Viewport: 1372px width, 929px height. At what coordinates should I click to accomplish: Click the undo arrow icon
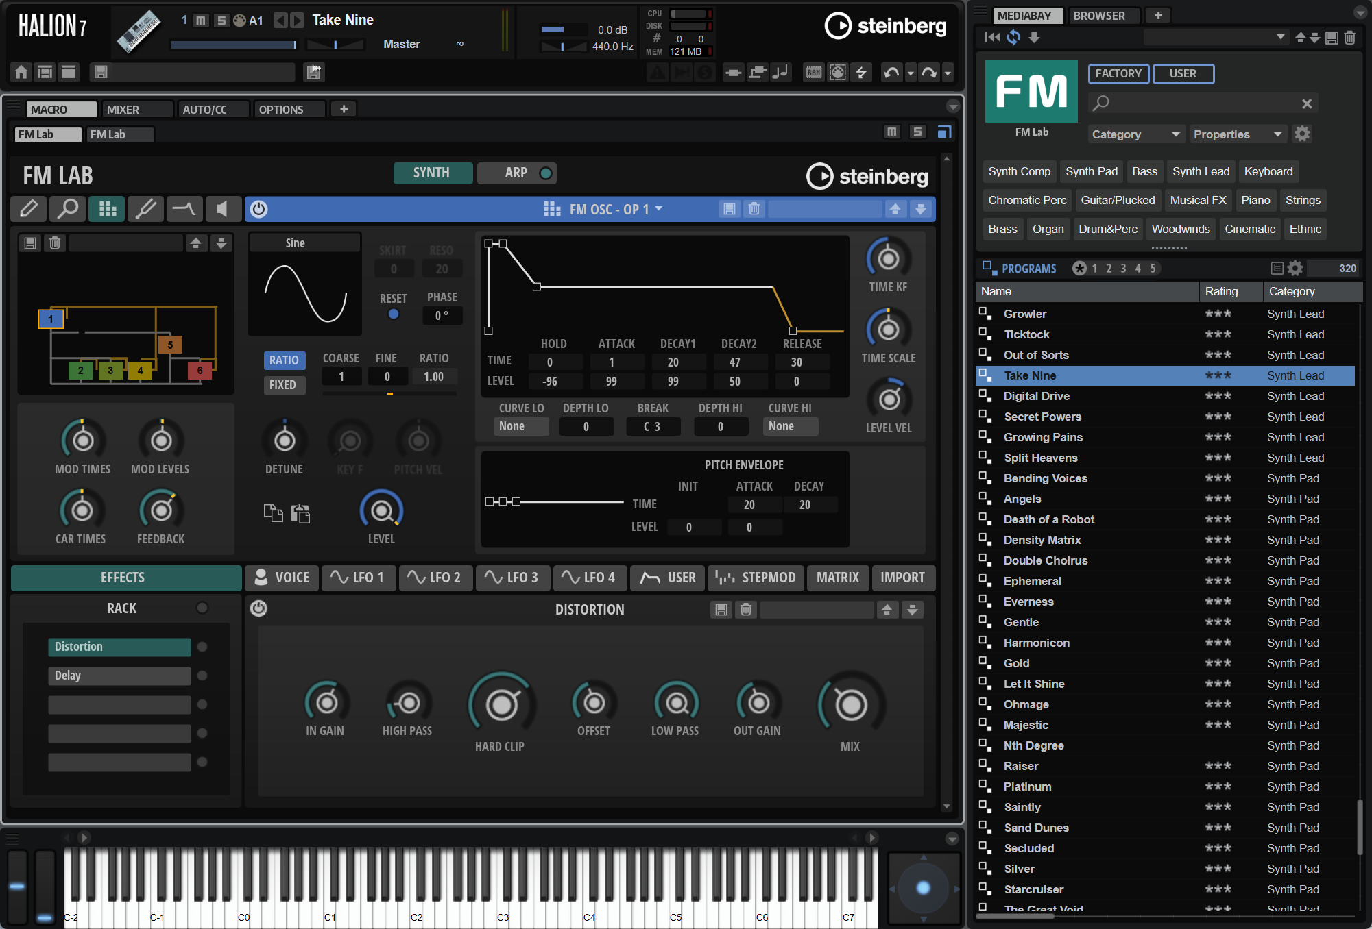coord(891,72)
